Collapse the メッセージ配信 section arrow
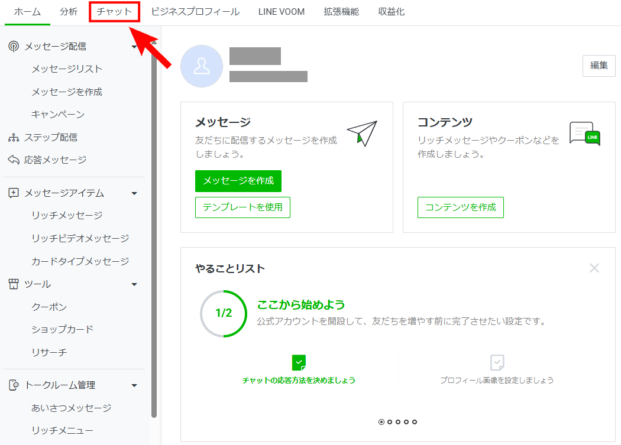 [134, 47]
